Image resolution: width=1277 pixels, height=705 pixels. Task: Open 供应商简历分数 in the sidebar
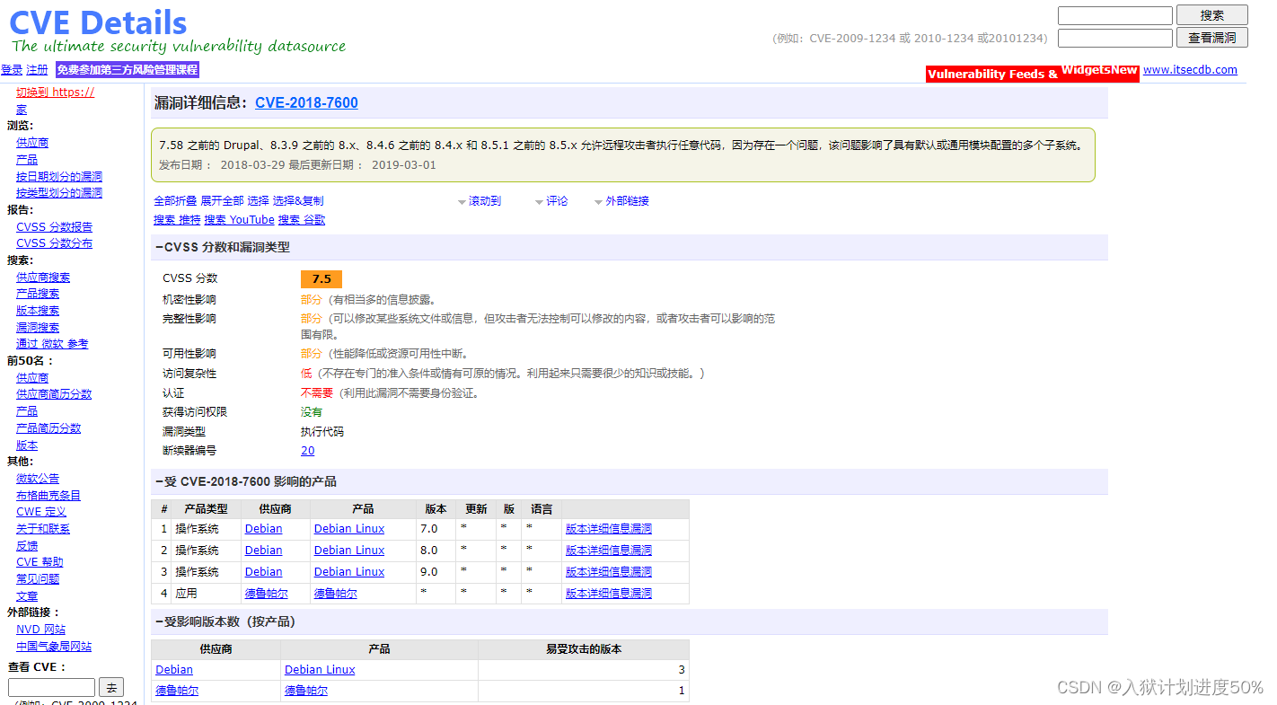tap(54, 394)
